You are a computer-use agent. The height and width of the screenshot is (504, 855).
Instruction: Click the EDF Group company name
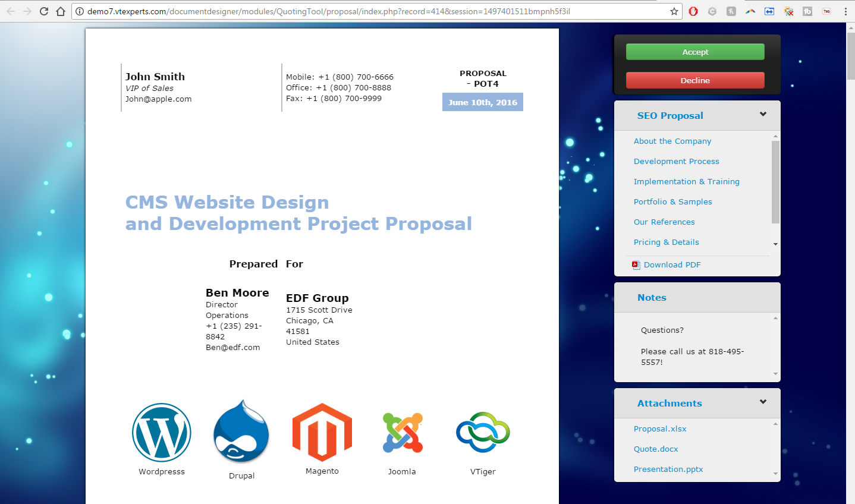coord(317,298)
